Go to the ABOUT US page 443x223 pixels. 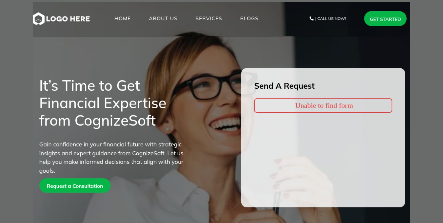[163, 19]
